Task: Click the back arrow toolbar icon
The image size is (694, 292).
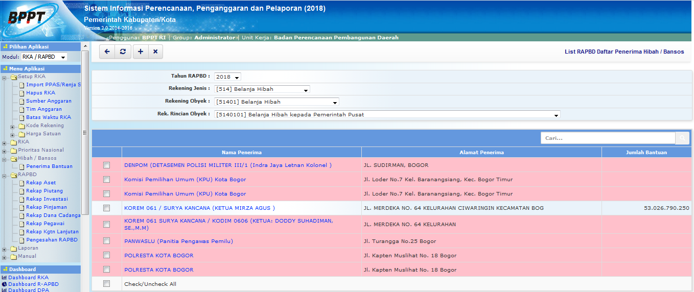Action: pyautogui.click(x=107, y=52)
